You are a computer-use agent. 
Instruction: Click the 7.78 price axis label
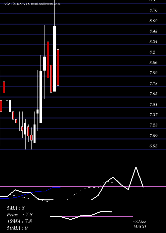coord(153,83)
